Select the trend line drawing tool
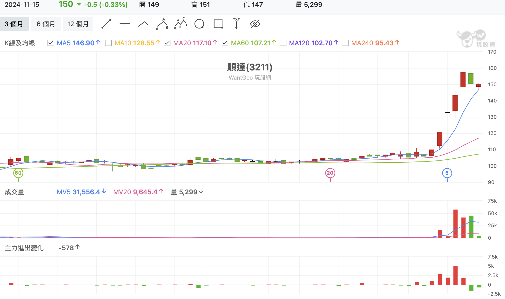The height and width of the screenshot is (299, 505). (106, 24)
